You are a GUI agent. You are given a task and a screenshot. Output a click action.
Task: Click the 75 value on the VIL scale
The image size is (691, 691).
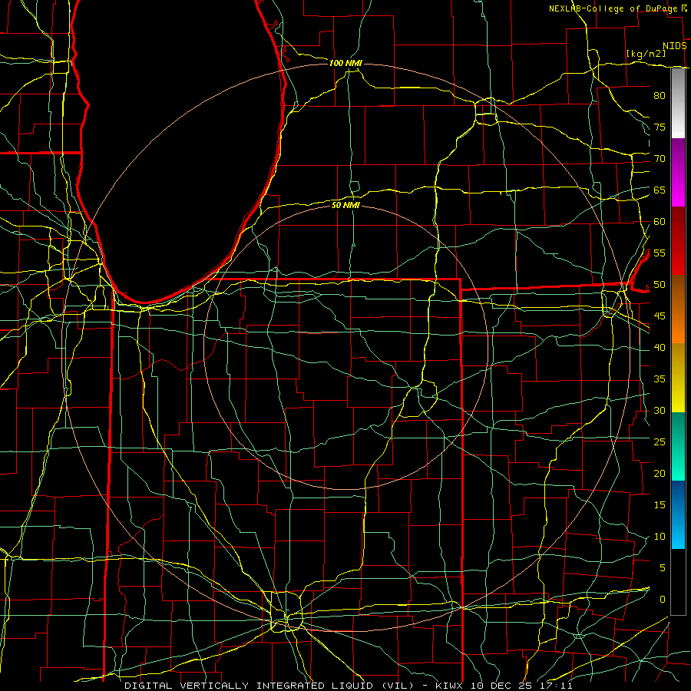click(x=660, y=127)
